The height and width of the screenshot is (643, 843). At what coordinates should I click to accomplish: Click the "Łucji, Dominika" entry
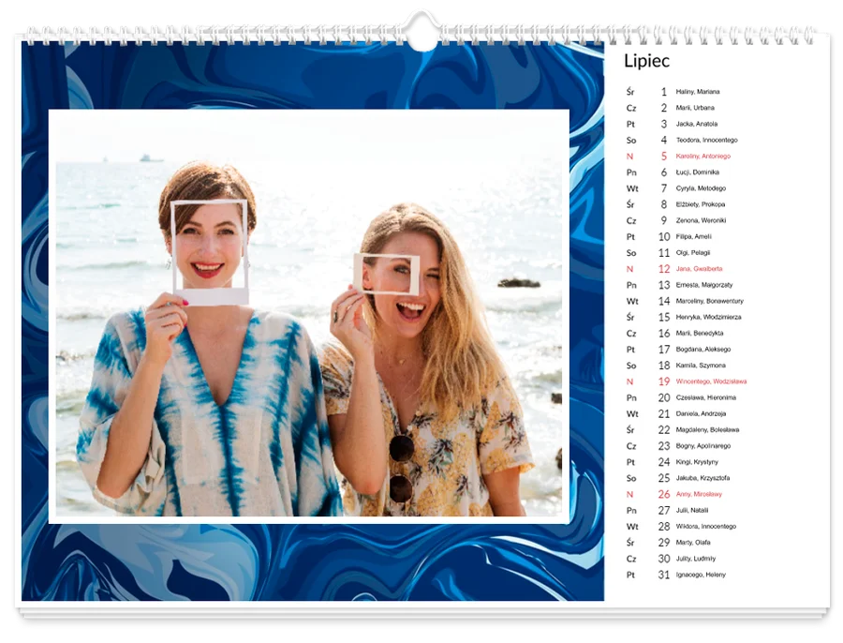pyautogui.click(x=697, y=172)
